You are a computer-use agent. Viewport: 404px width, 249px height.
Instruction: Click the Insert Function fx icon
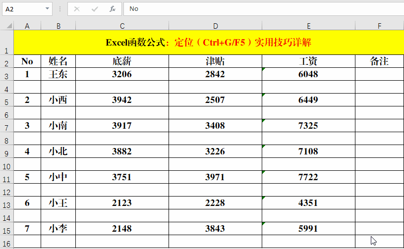[113, 9]
